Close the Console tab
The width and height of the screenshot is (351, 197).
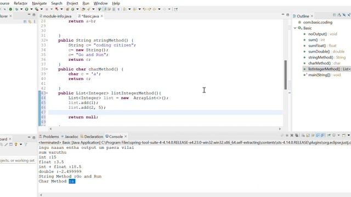pyautogui.click(x=126, y=136)
